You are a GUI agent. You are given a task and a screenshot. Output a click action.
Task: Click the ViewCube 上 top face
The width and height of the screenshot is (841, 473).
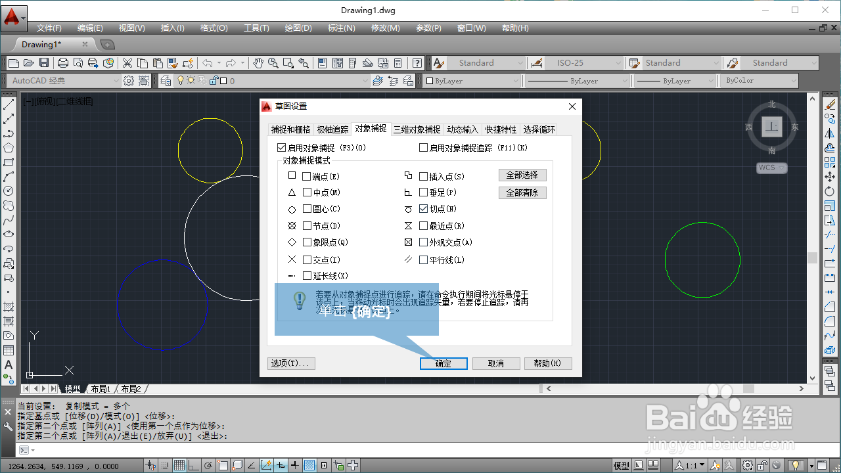pos(771,127)
